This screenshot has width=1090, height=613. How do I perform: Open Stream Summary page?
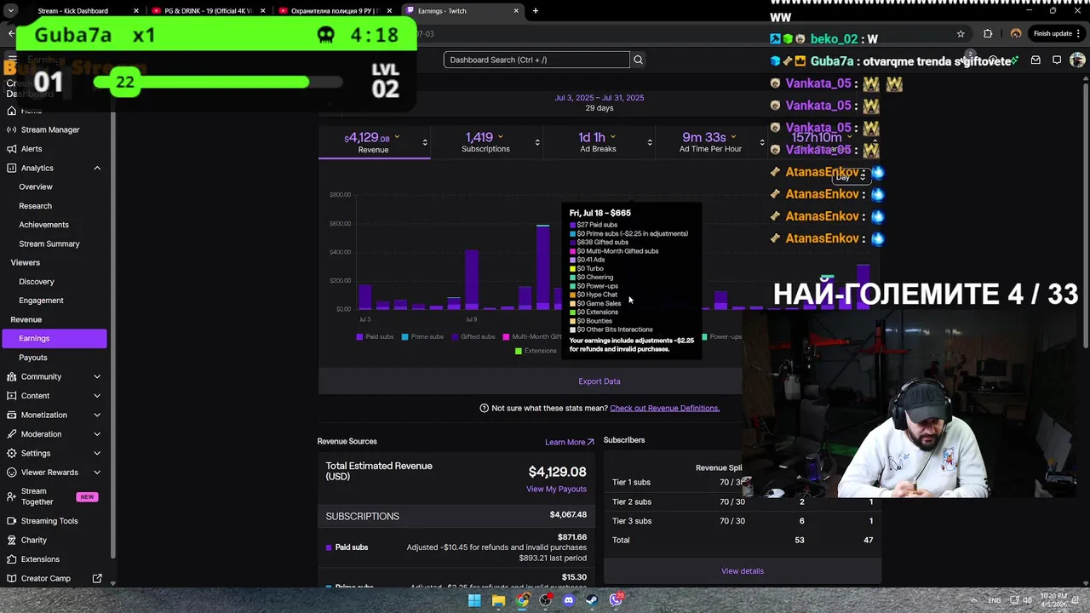tap(49, 243)
